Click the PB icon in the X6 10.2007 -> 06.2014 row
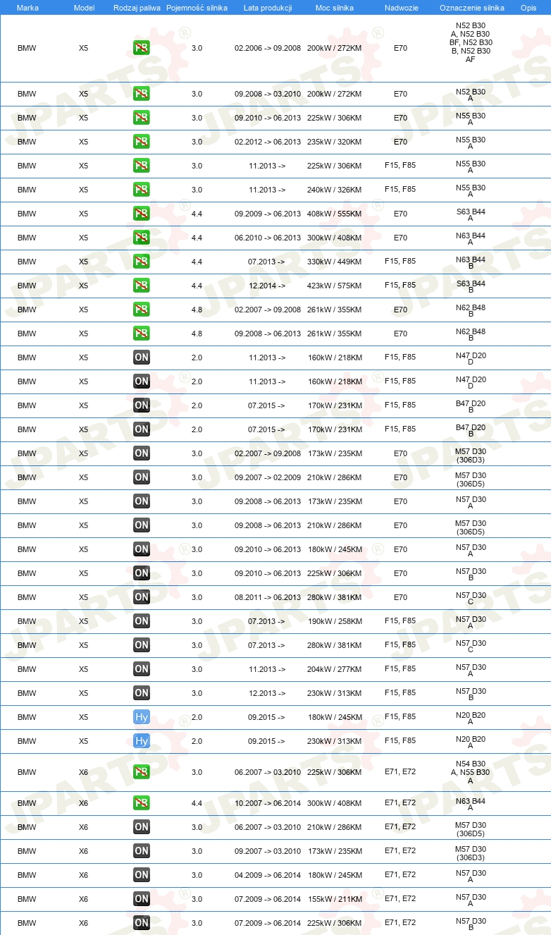Screen dimensions: 551x935 [142, 803]
